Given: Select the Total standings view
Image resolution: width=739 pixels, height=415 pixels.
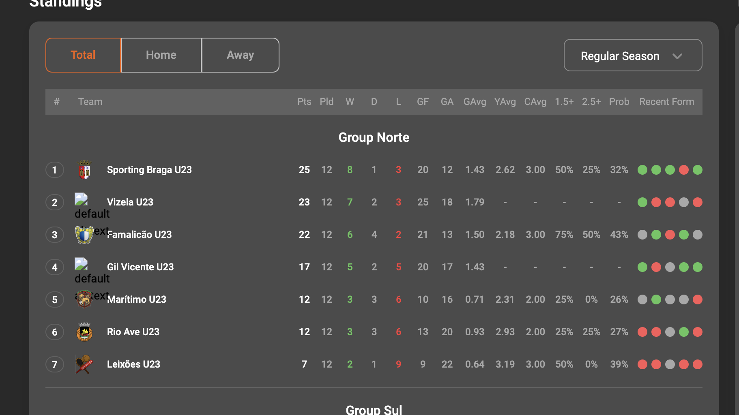Looking at the screenshot, I should click(x=83, y=55).
